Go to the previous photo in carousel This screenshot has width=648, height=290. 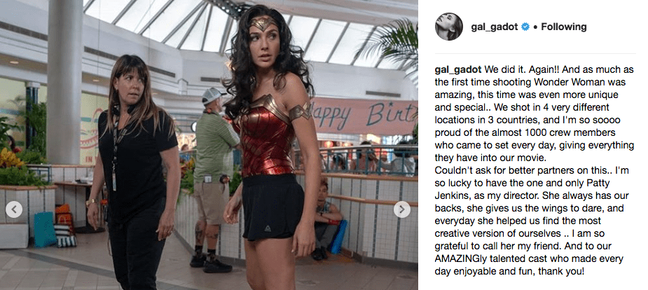click(14, 209)
